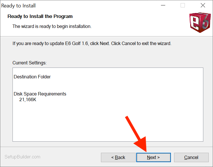Minimize the installer window
Image resolution: width=213 pixels, height=167 pixels.
coord(163,5)
